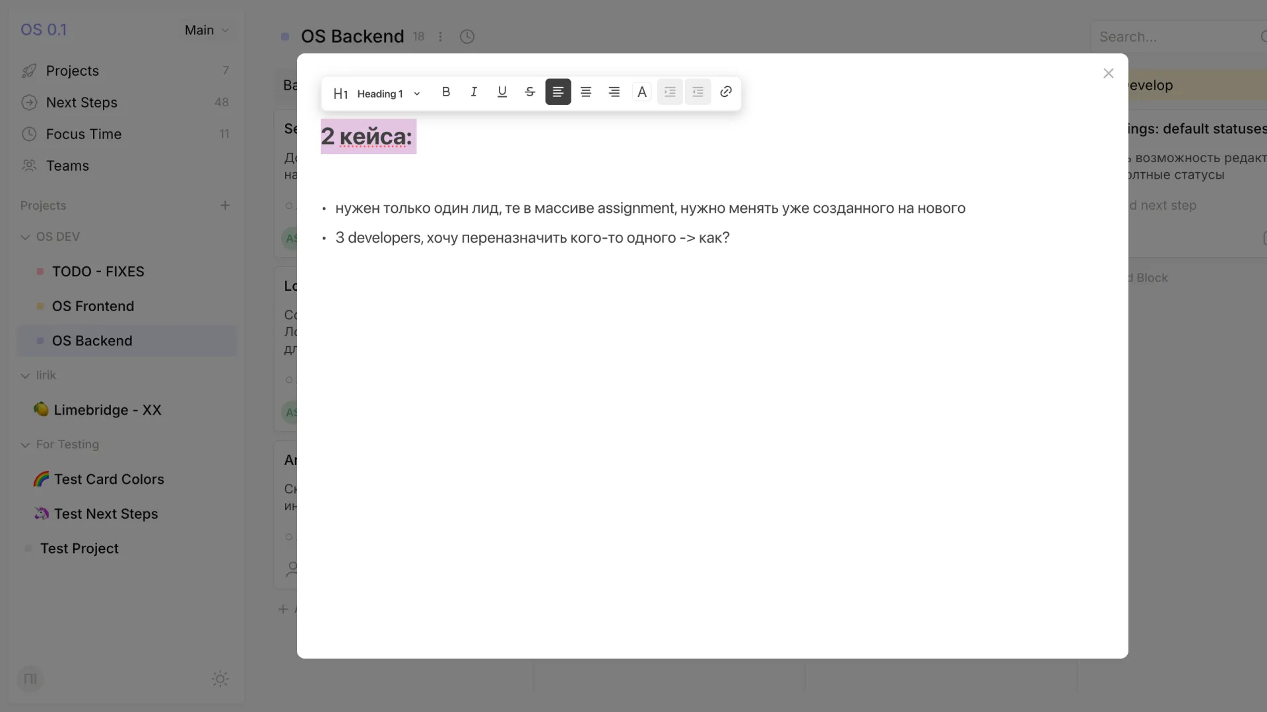
Task: Toggle the light/dark theme
Action: pos(220,679)
